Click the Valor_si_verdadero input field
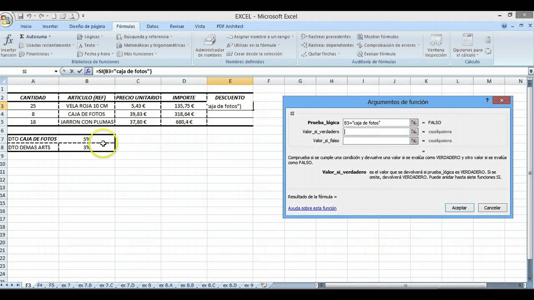The image size is (534, 300). (376, 132)
